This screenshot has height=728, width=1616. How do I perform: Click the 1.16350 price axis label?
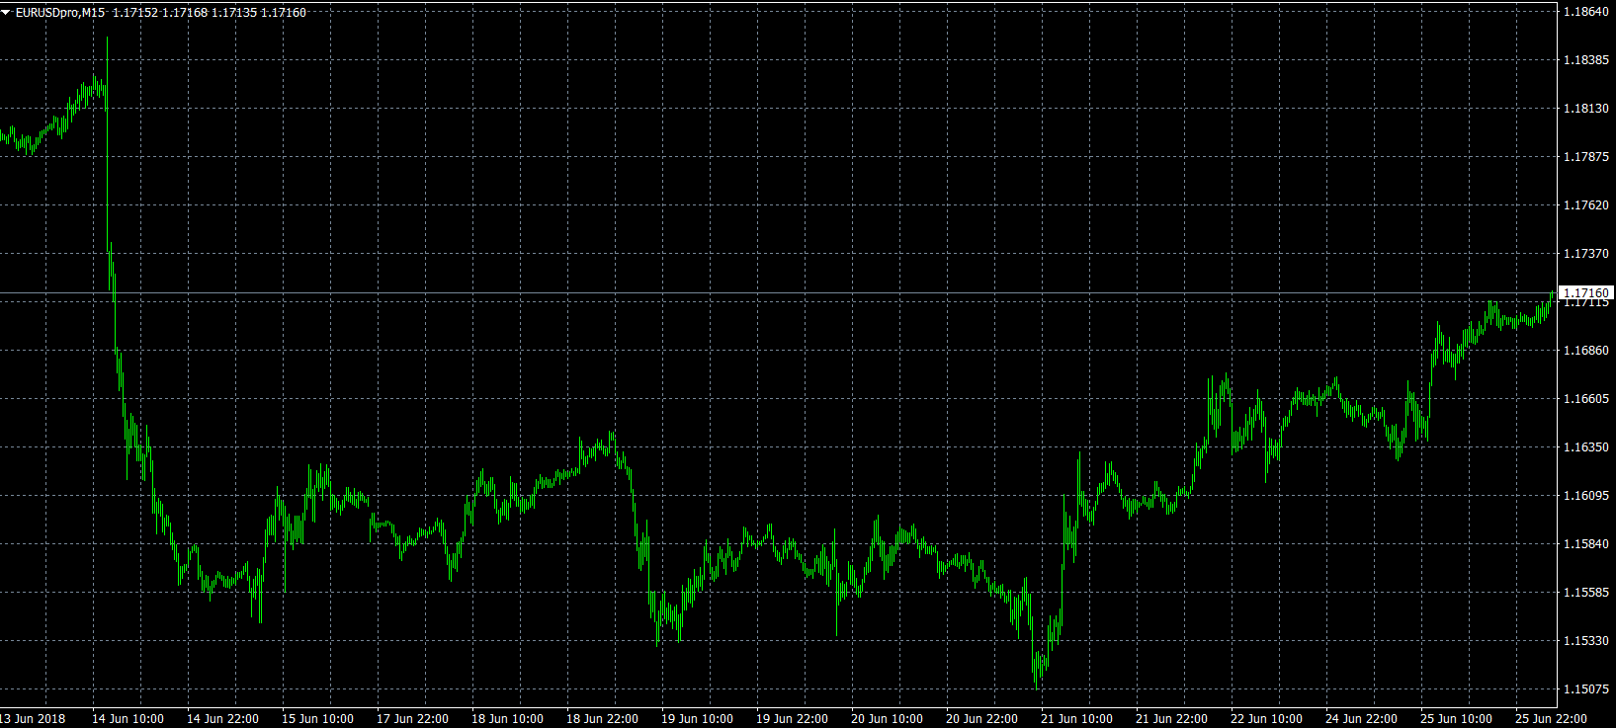click(x=1584, y=447)
